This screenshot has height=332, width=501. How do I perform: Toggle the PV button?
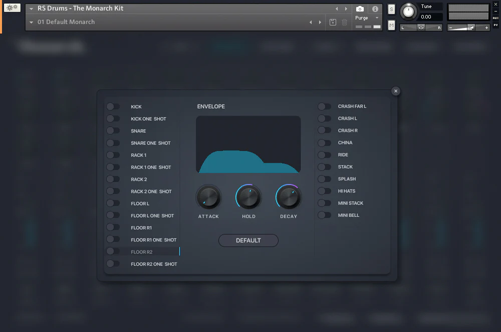click(x=495, y=25)
